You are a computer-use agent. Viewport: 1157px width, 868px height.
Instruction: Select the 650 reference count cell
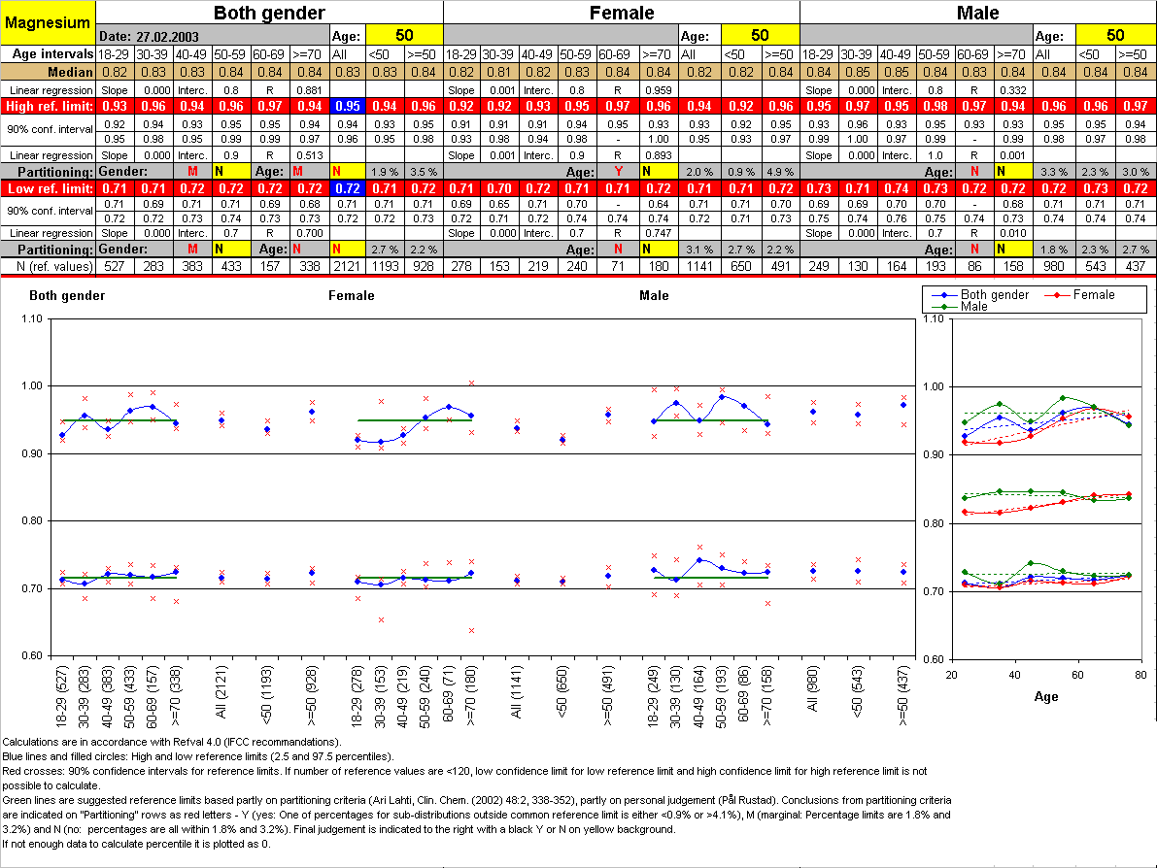click(741, 266)
